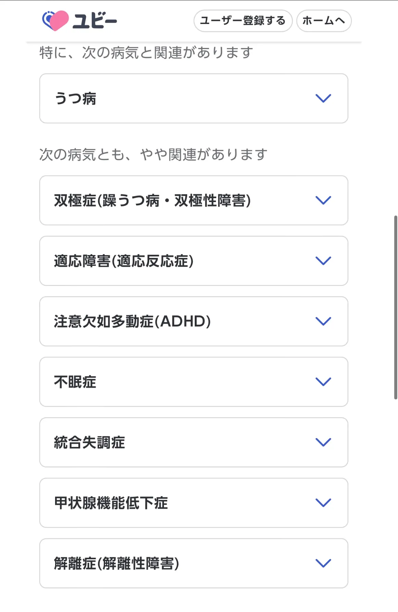The image size is (398, 612).
Task: Click the chevron next to 注意欠如多動症(ADHD)
Action: (323, 321)
